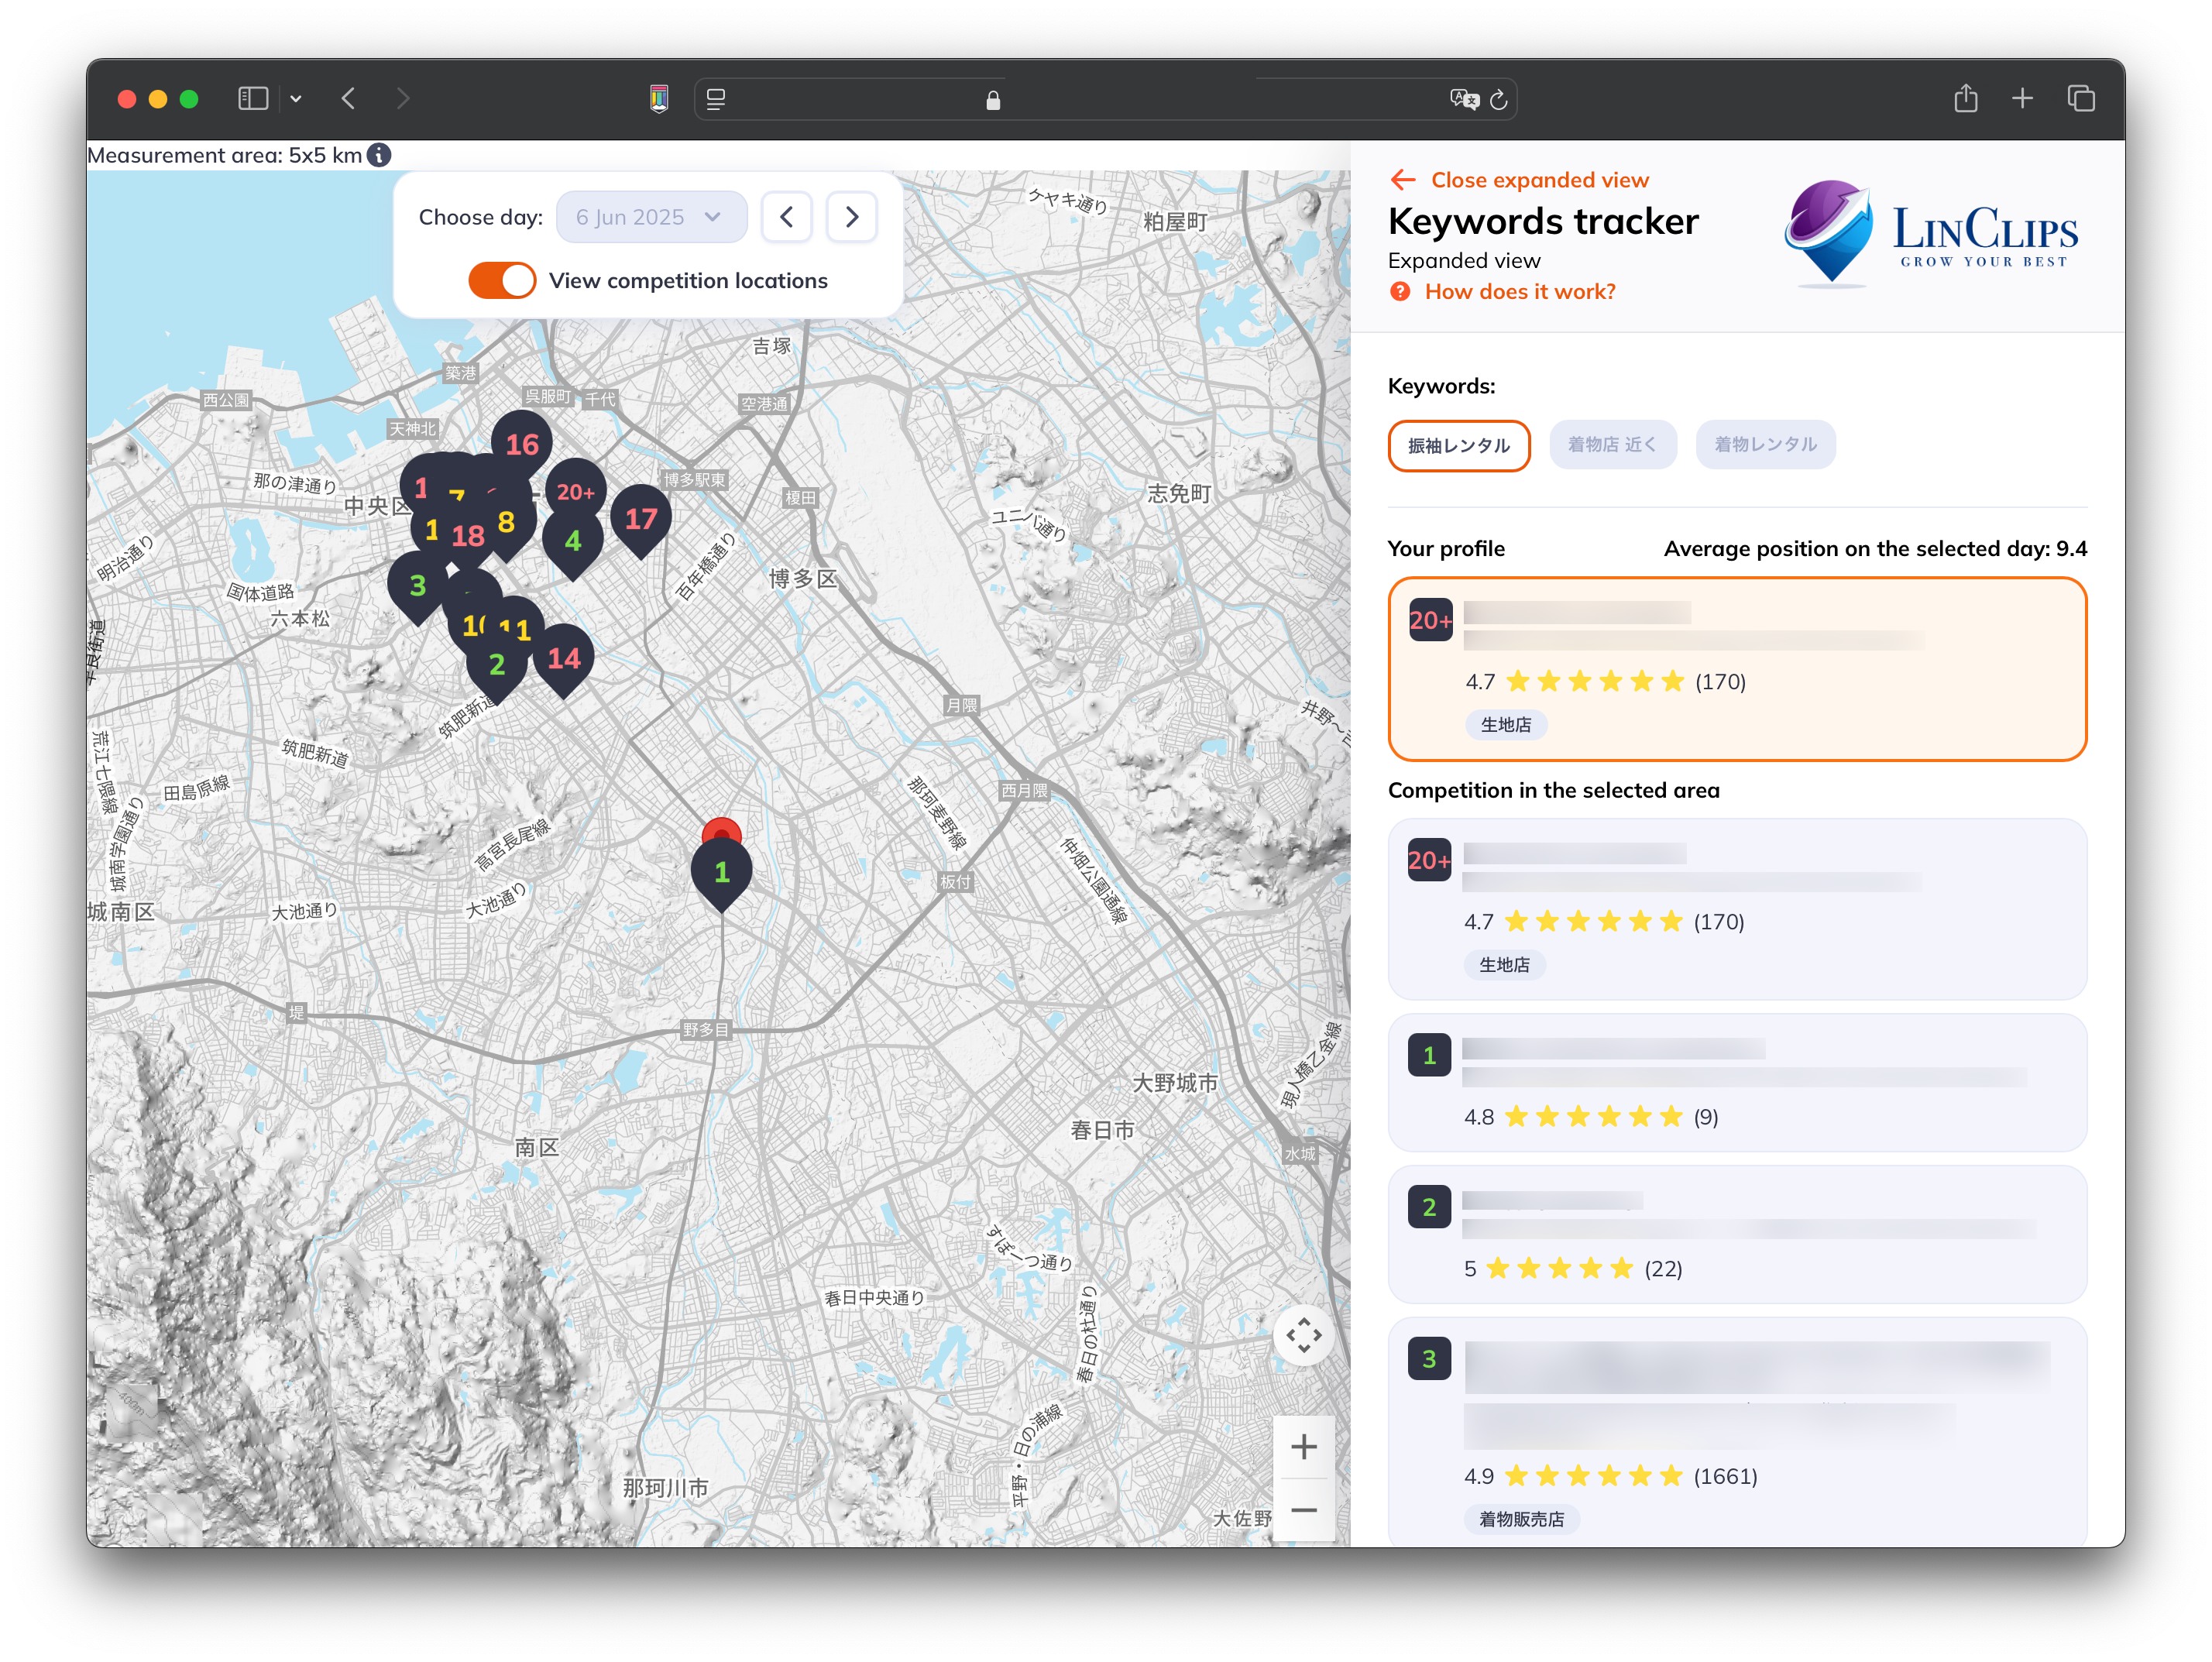The width and height of the screenshot is (2212, 1662).
Task: Open the page menu icon in address bar
Action: 716,99
